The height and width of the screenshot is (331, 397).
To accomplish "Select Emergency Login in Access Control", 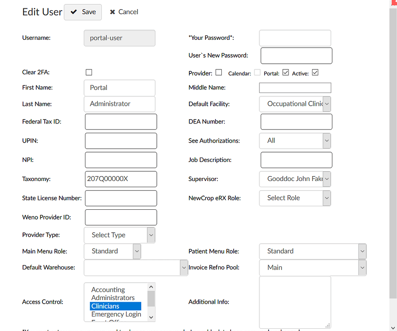I will pos(116,314).
